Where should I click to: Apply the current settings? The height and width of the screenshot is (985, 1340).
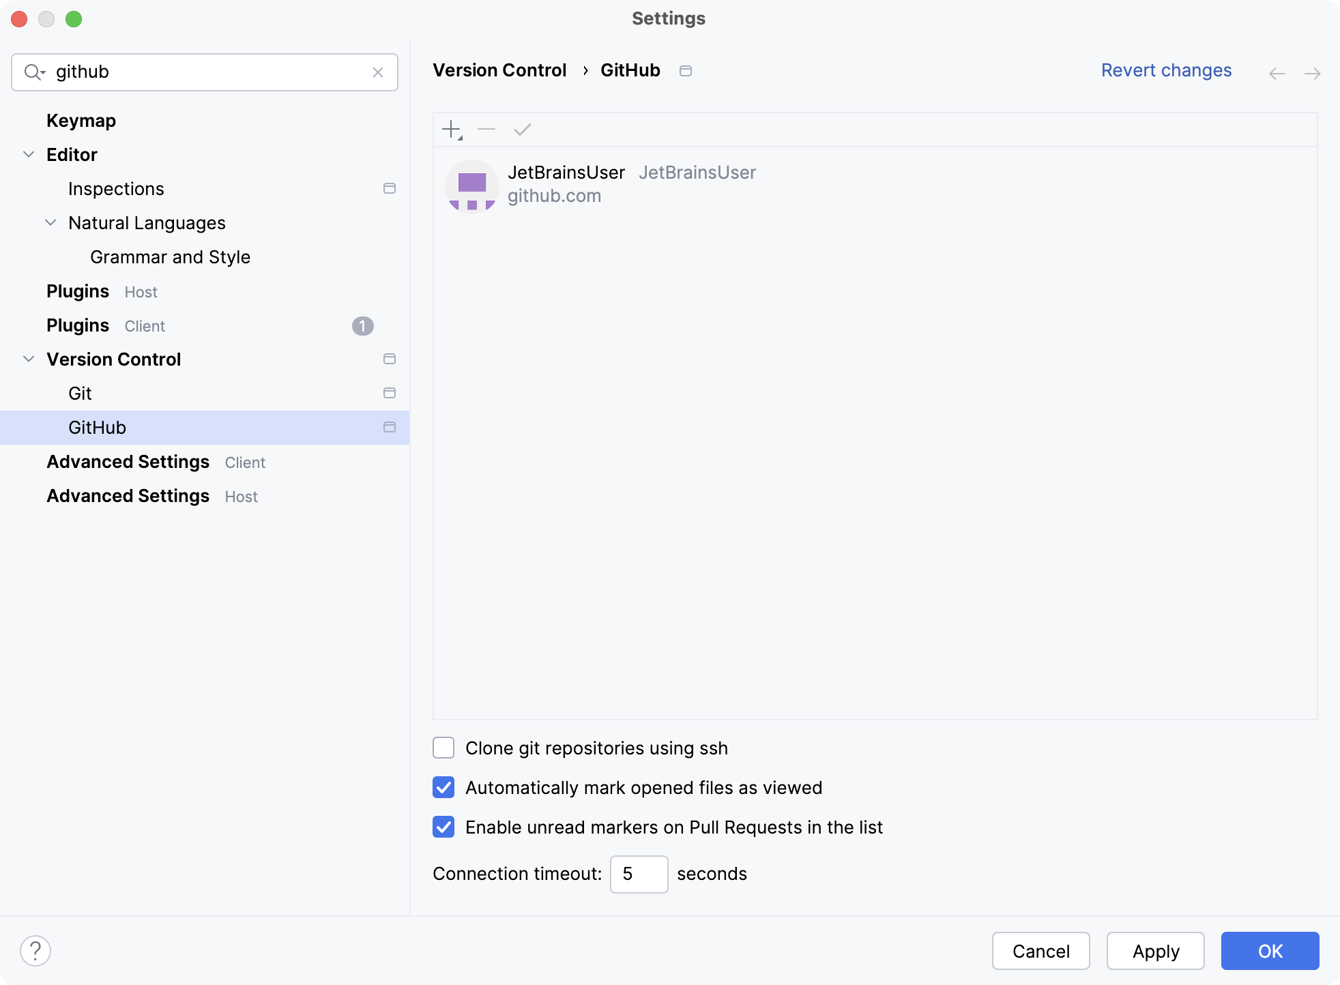pyautogui.click(x=1155, y=950)
